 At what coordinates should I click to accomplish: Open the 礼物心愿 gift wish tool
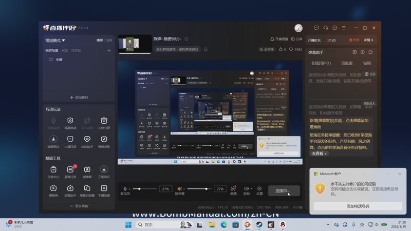(x=104, y=123)
